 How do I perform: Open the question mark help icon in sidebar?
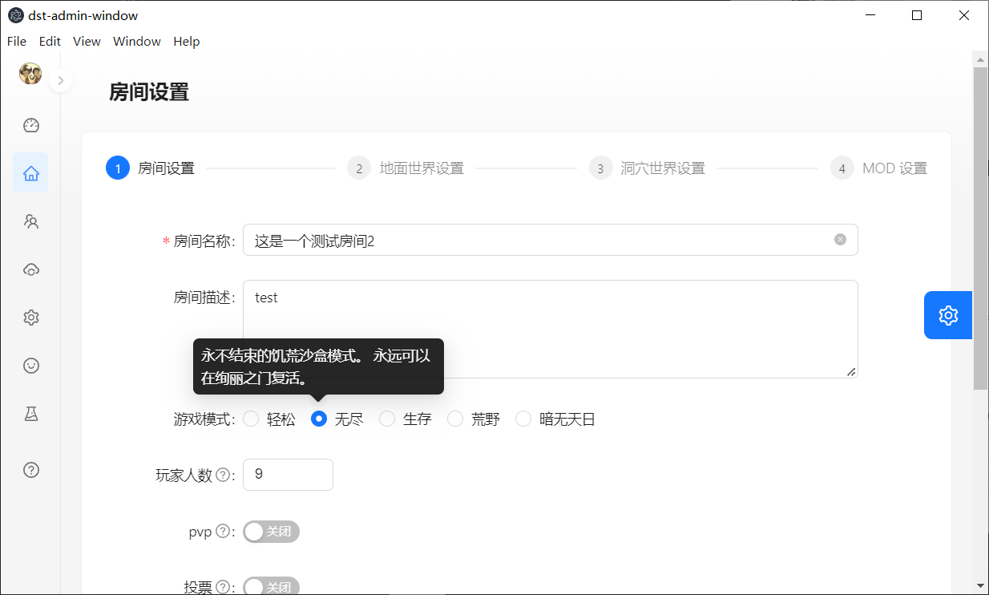(31, 470)
